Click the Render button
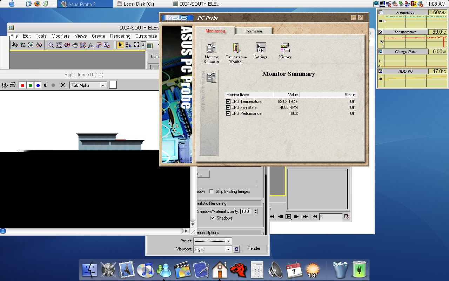This screenshot has height=281, width=449. point(254,248)
